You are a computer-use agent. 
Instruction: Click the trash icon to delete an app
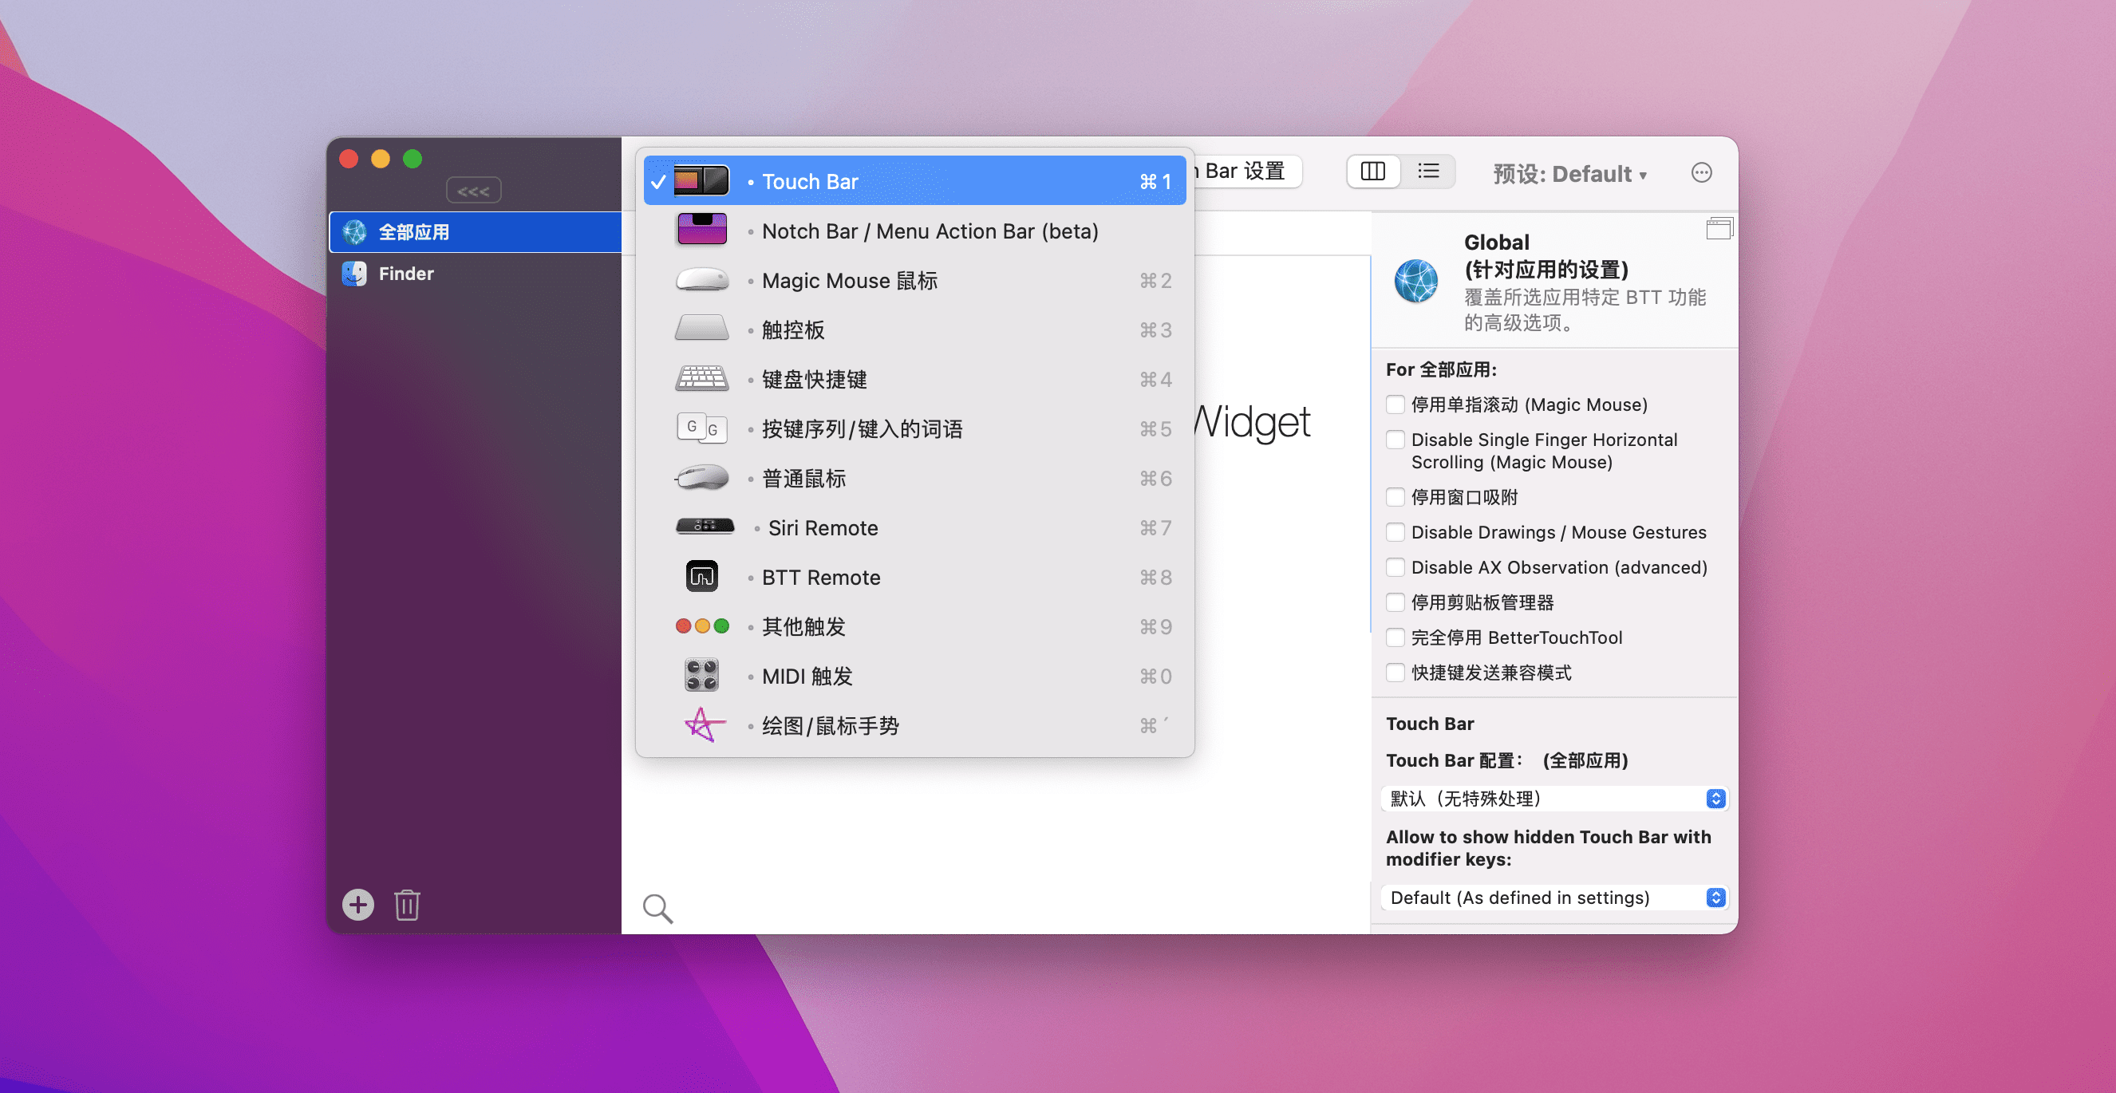[x=407, y=905]
